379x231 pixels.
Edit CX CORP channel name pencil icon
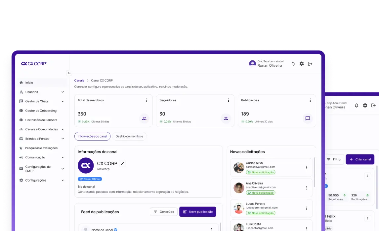coord(123,163)
